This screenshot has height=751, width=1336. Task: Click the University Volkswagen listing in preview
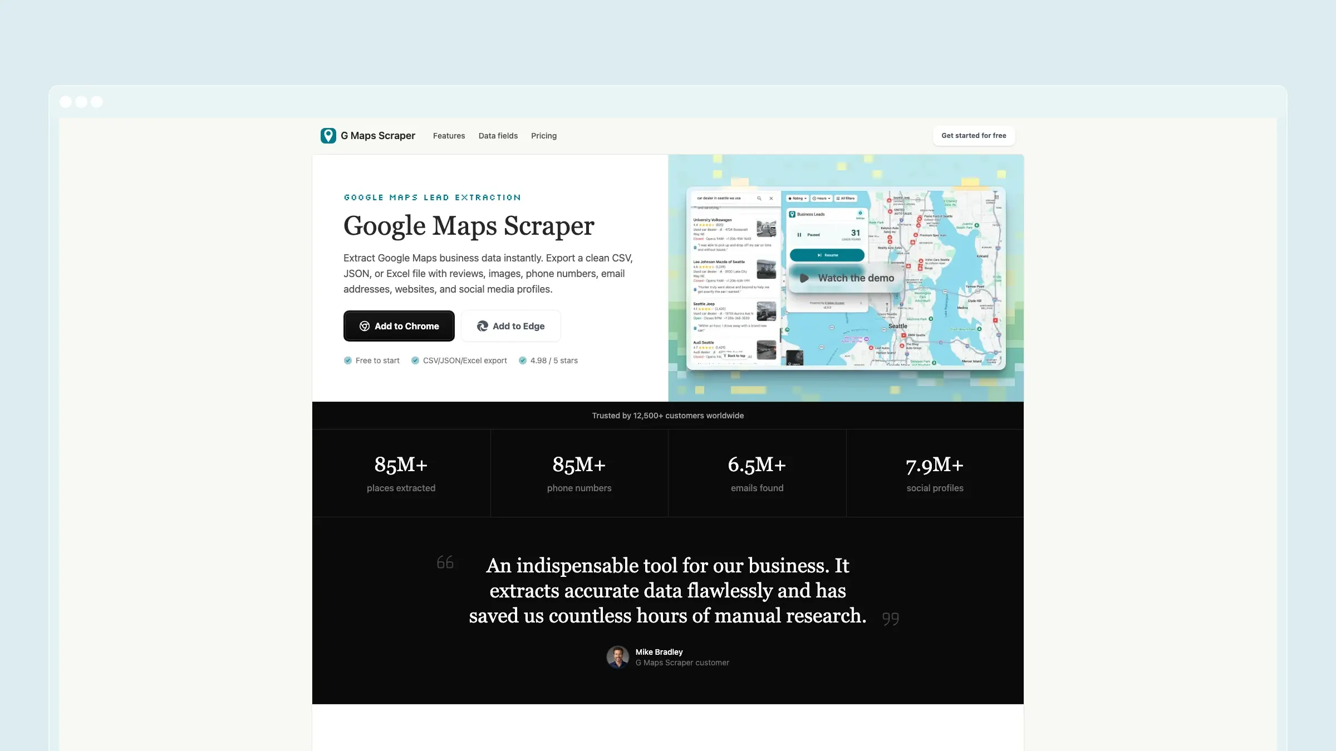[x=735, y=234]
